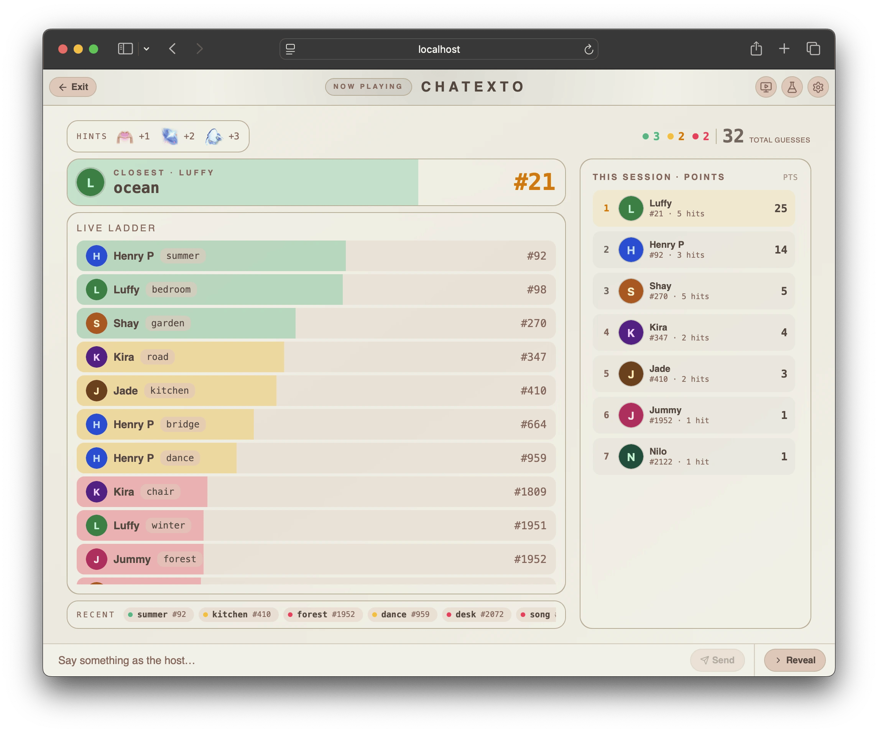Select Jummy leaderboard row
This screenshot has height=733, width=878.
coord(694,415)
